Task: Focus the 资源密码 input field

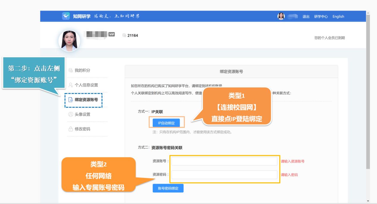Action: (x=224, y=175)
